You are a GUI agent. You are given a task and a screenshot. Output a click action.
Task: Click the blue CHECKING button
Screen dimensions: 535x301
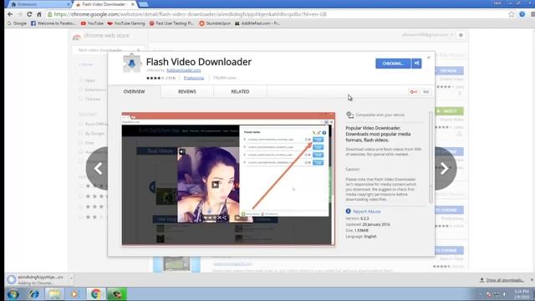tap(393, 64)
